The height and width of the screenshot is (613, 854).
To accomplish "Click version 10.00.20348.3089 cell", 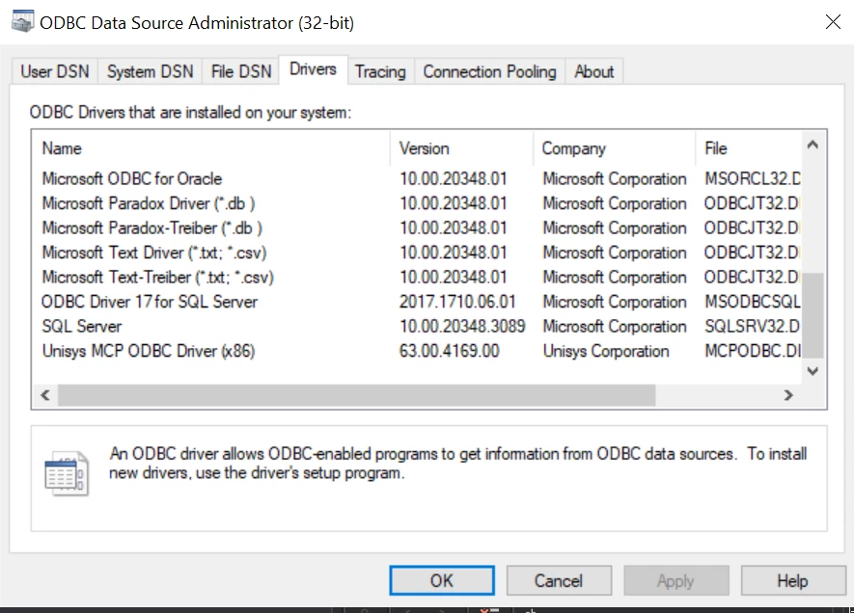I will (462, 327).
